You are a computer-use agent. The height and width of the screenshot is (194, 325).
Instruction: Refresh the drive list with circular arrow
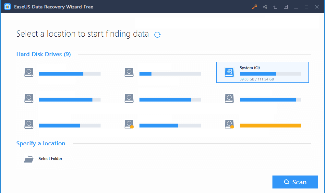pos(157,35)
